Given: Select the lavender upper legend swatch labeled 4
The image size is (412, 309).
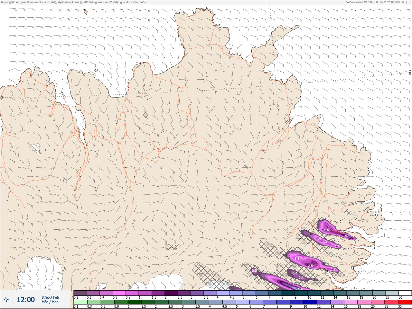Looking at the screenshot, I should point(223,293).
